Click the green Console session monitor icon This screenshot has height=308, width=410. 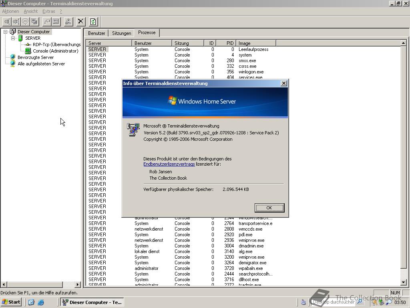click(x=28, y=51)
